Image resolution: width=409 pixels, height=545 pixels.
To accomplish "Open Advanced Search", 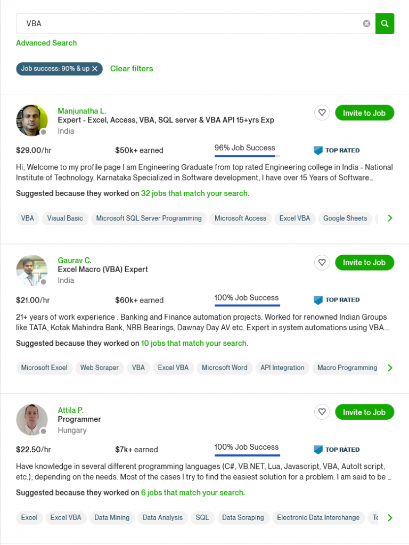I will [46, 43].
